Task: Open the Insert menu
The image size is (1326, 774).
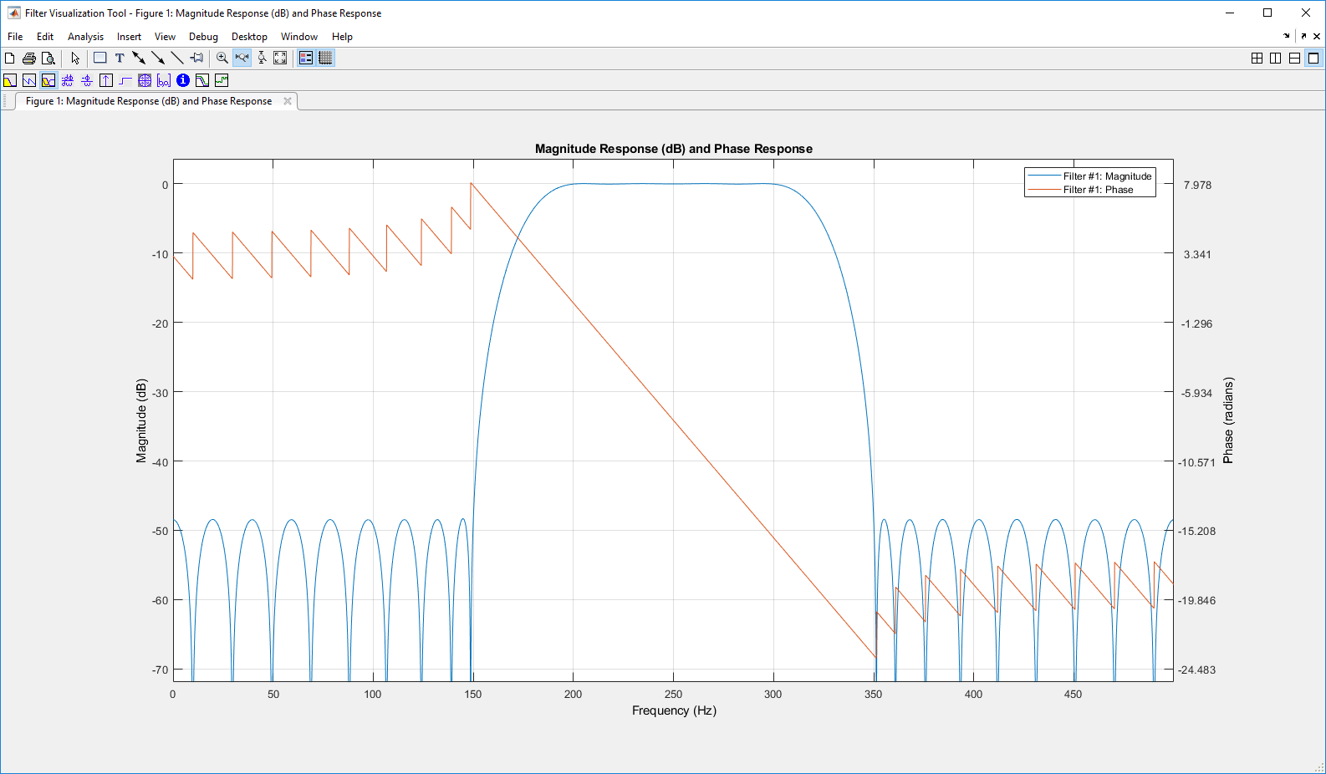Action: (129, 37)
